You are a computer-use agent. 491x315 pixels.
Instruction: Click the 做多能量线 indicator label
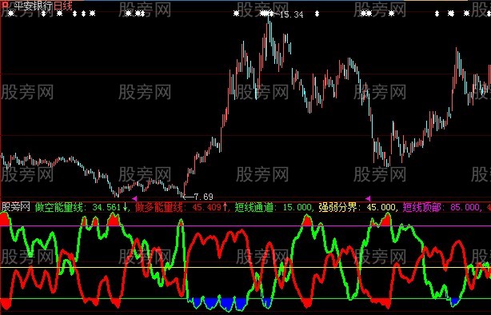pos(160,207)
